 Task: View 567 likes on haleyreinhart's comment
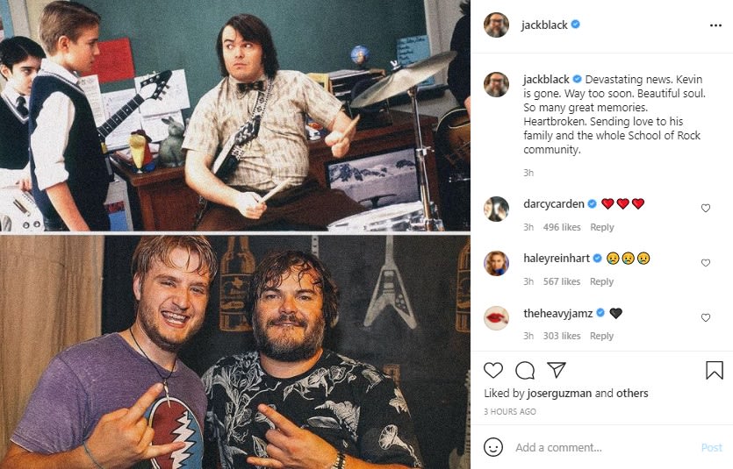pyautogui.click(x=562, y=282)
